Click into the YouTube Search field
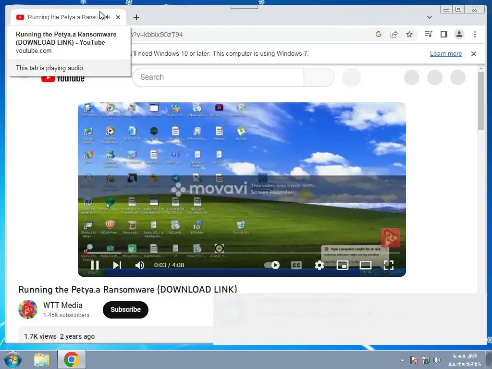492x369 pixels. (218, 77)
